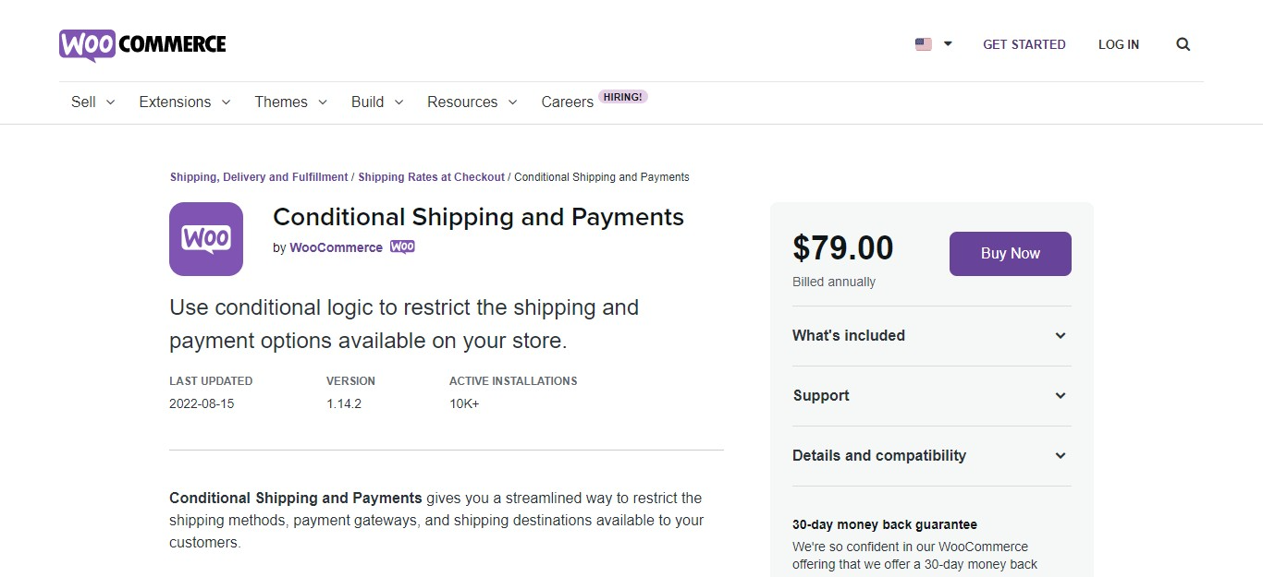The width and height of the screenshot is (1263, 577).
Task: Open the Themes dropdown menu
Action: click(291, 102)
